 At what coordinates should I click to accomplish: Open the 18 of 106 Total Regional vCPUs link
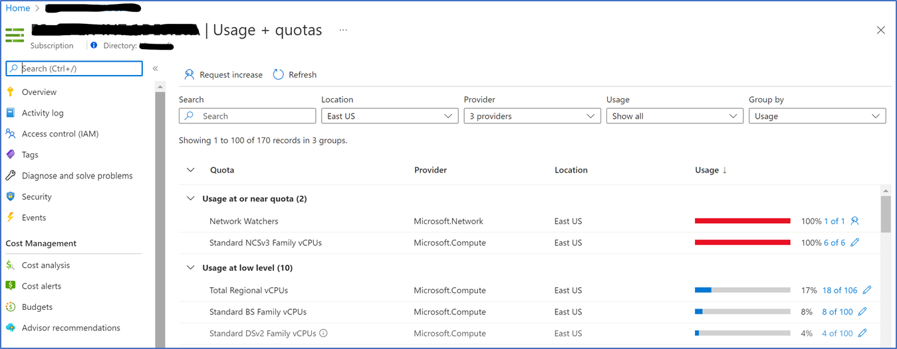(840, 290)
